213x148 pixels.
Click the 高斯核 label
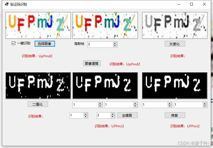[x=79, y=44]
